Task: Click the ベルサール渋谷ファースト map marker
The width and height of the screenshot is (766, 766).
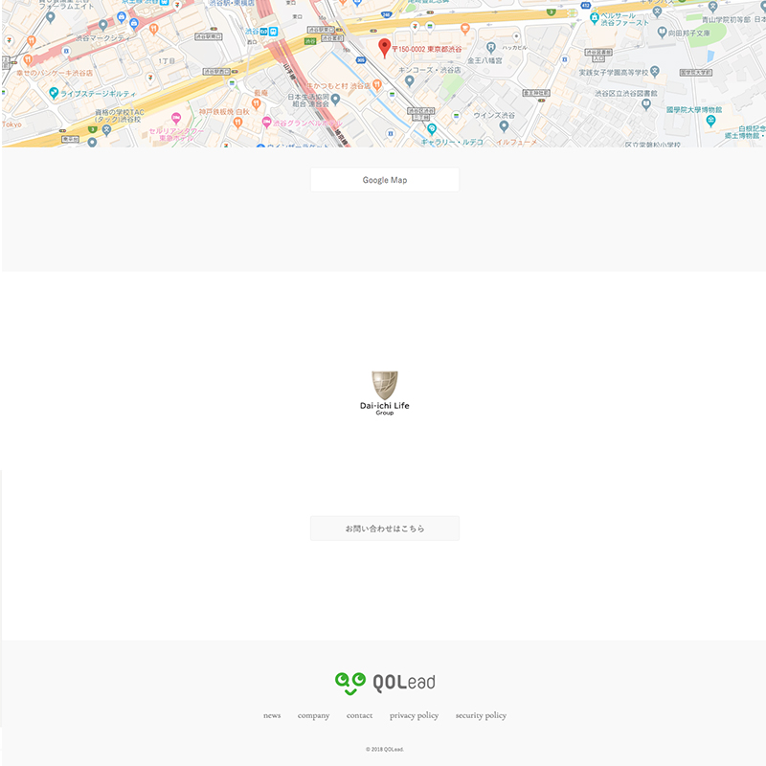Action: coord(595,19)
